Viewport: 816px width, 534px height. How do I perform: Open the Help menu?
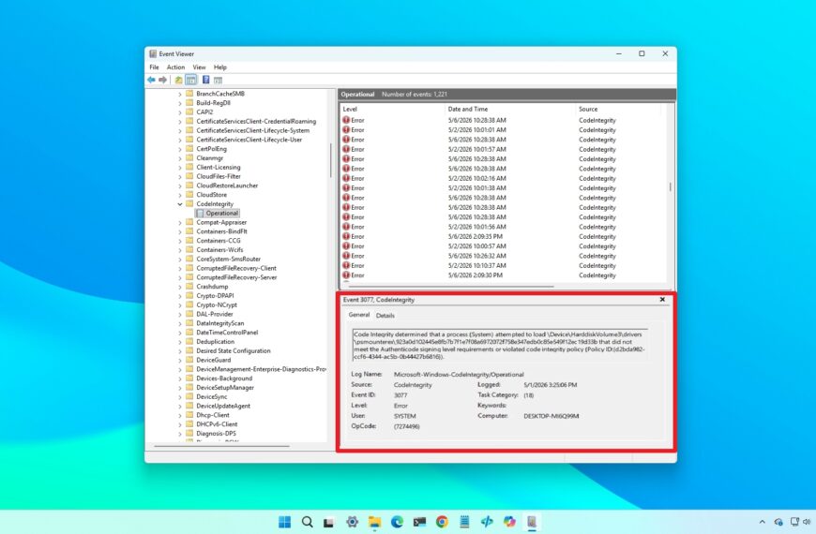pyautogui.click(x=220, y=67)
